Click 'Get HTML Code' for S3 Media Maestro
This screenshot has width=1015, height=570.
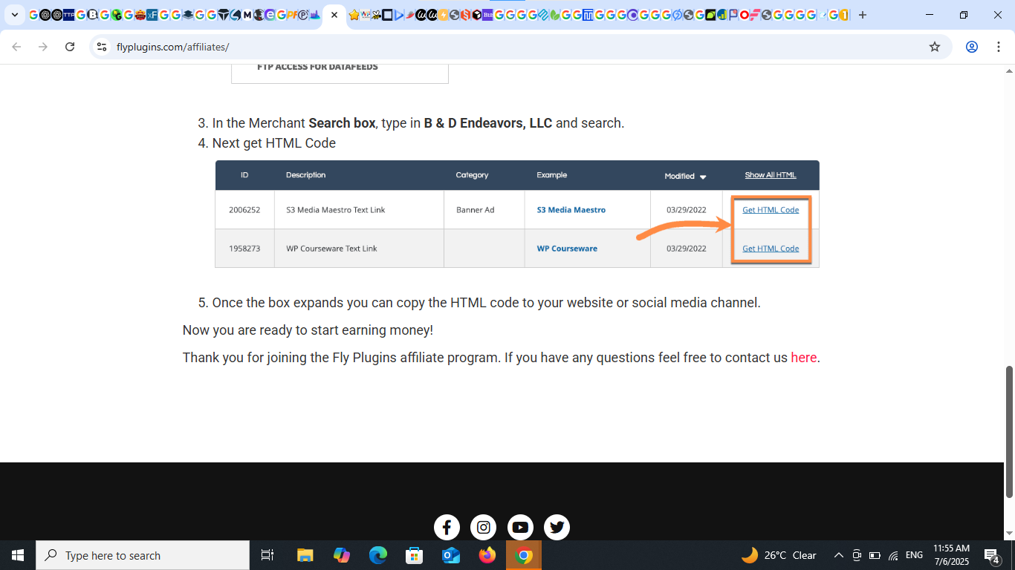coord(771,210)
